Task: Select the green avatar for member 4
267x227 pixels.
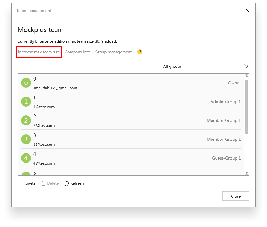Action: pyautogui.click(x=26, y=158)
